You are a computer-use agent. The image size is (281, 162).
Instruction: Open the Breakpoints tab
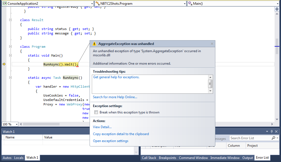pyautogui.click(x=167, y=158)
